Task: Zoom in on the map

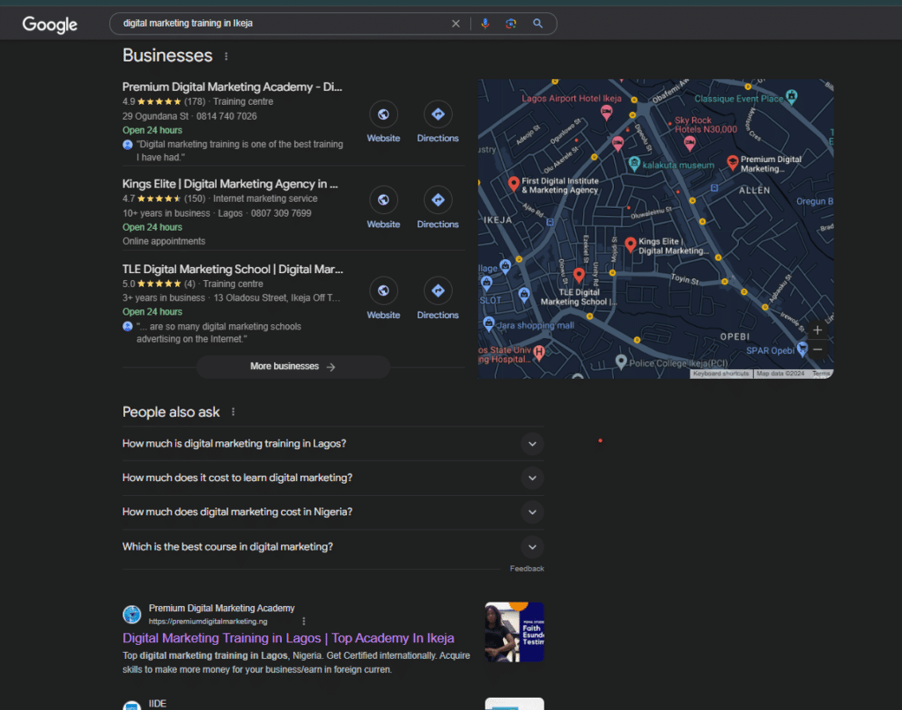Action: pyautogui.click(x=817, y=330)
